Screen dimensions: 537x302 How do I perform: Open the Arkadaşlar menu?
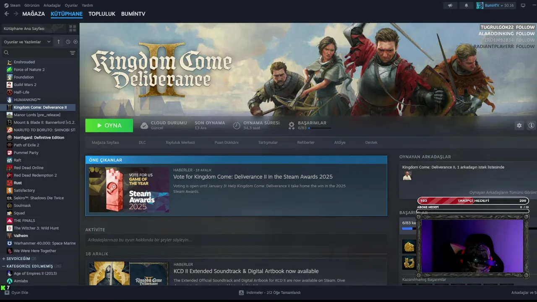click(x=52, y=5)
